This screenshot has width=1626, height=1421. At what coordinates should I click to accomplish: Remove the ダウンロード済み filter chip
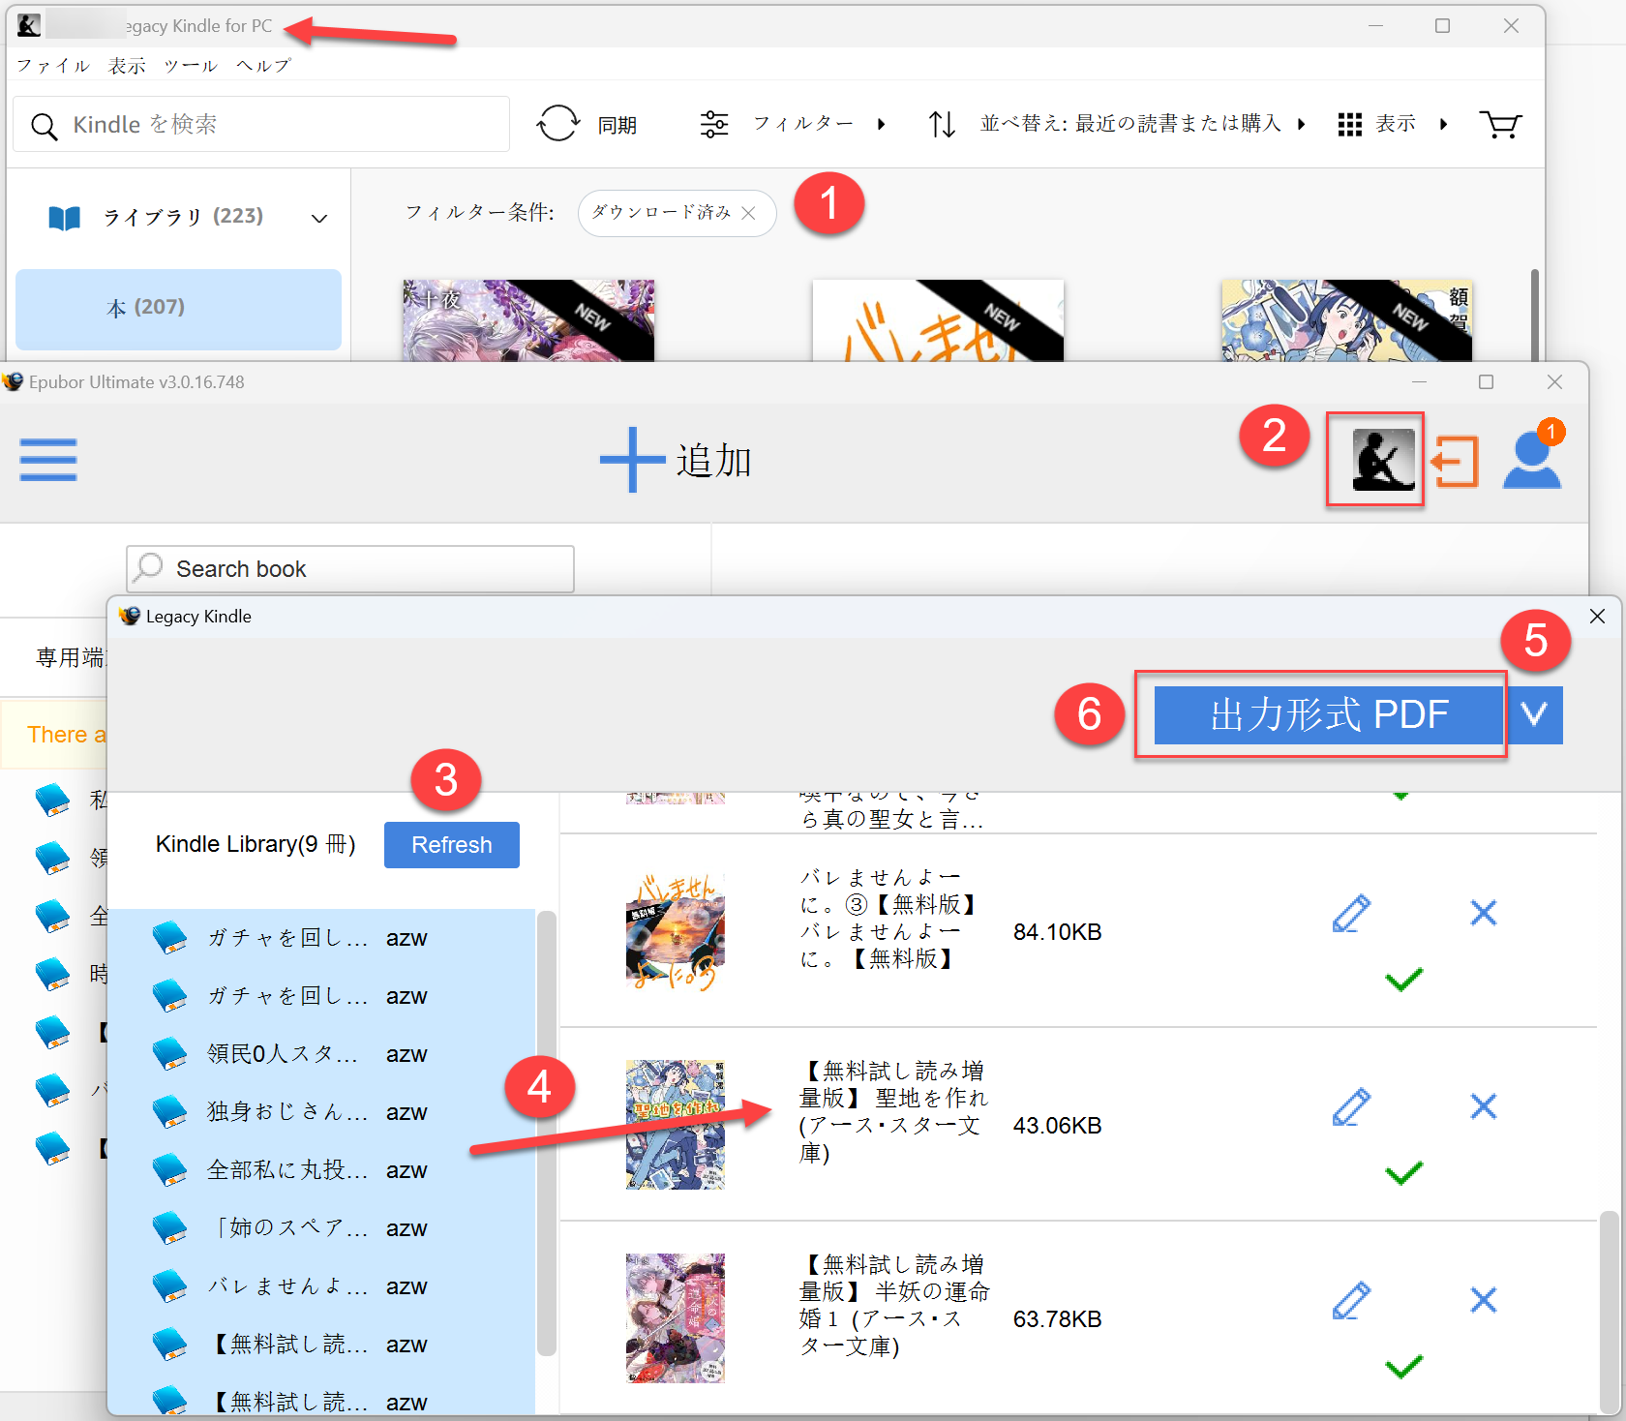pyautogui.click(x=748, y=213)
